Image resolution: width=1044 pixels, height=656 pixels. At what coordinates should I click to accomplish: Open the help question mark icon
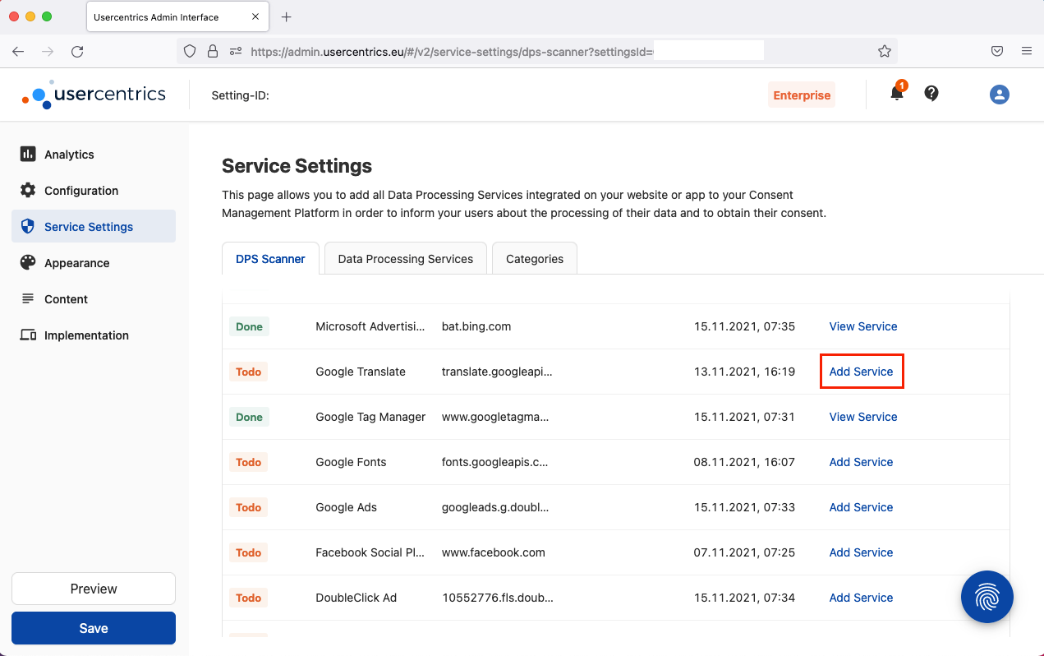tap(931, 93)
